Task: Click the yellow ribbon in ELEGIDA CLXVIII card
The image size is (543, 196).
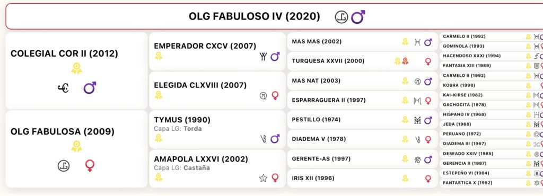Action: [158, 95]
